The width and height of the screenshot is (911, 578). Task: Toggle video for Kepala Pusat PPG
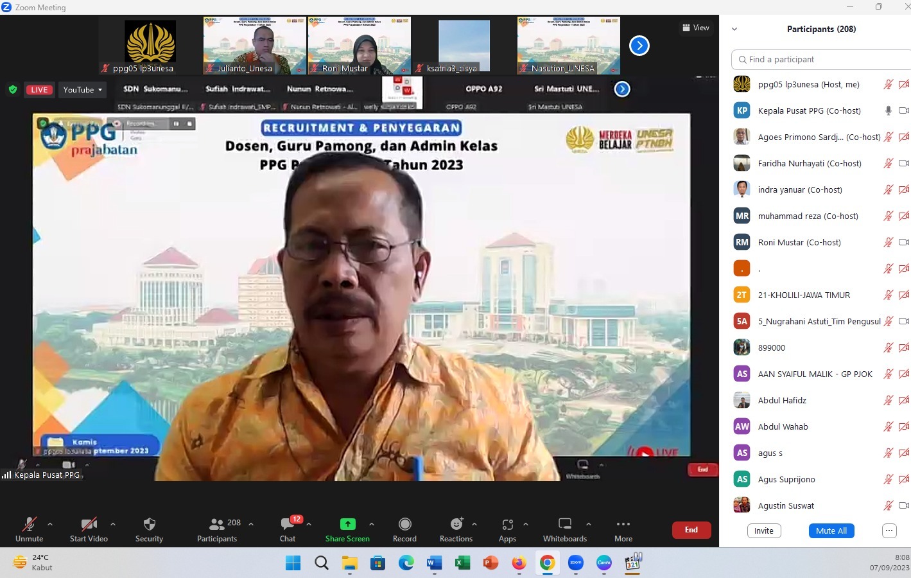tap(904, 110)
